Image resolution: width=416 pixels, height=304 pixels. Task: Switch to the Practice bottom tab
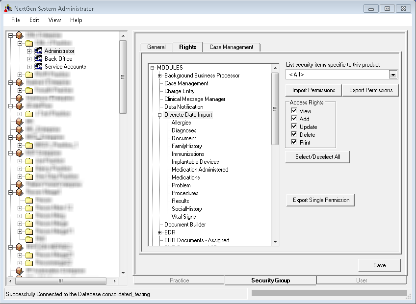pos(180,280)
